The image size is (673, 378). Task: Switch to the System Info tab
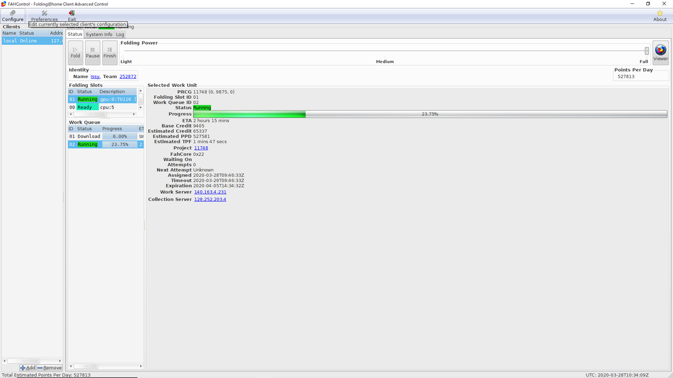coord(99,34)
